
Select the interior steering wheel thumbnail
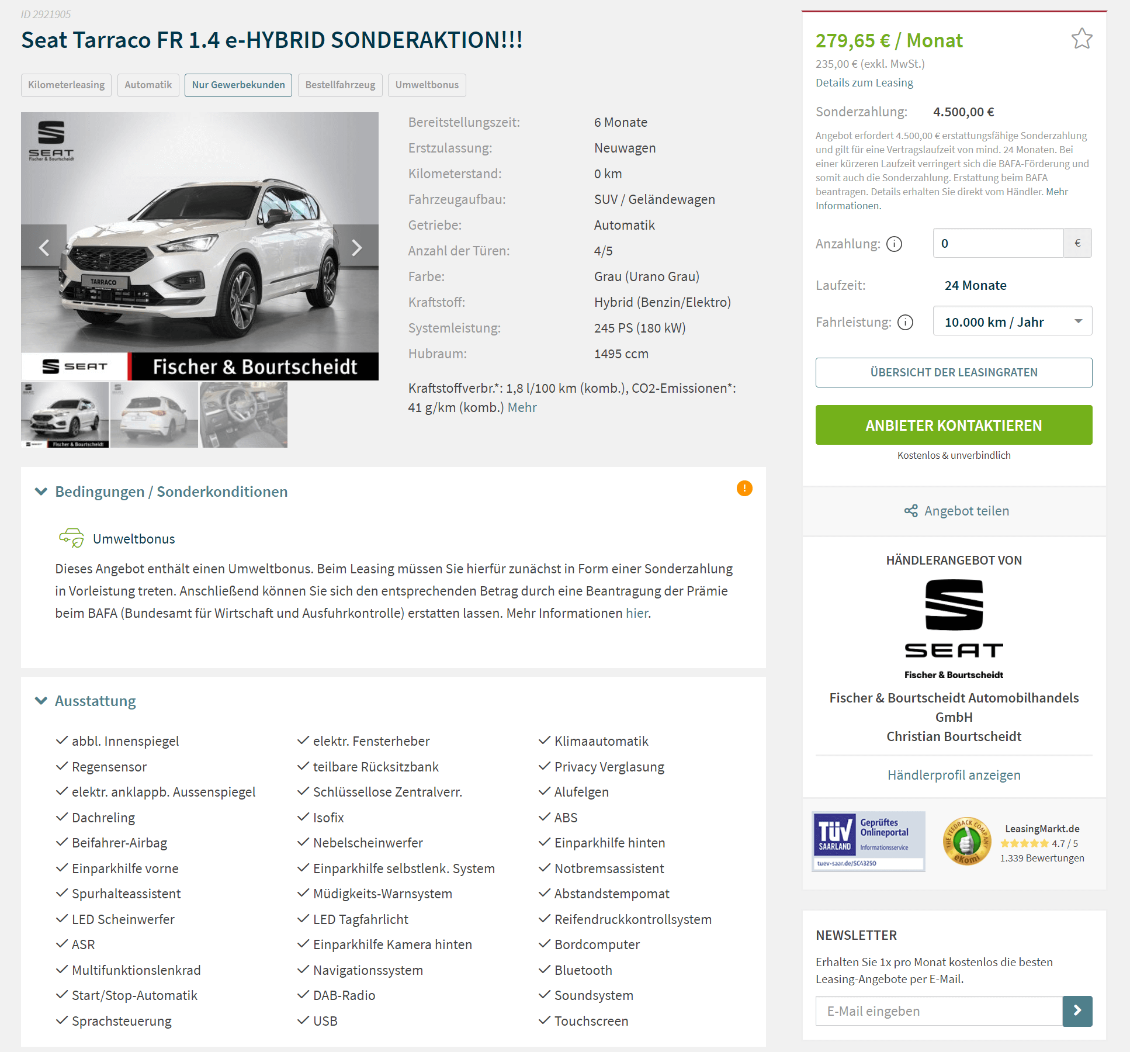[244, 415]
